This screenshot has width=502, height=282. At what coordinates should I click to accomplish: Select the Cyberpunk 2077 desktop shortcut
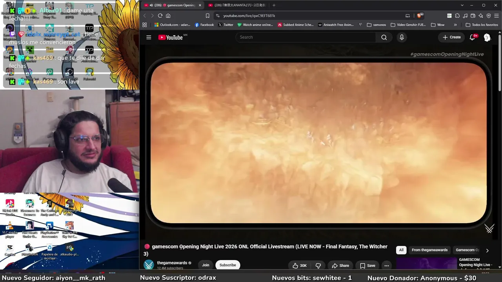coord(69,208)
